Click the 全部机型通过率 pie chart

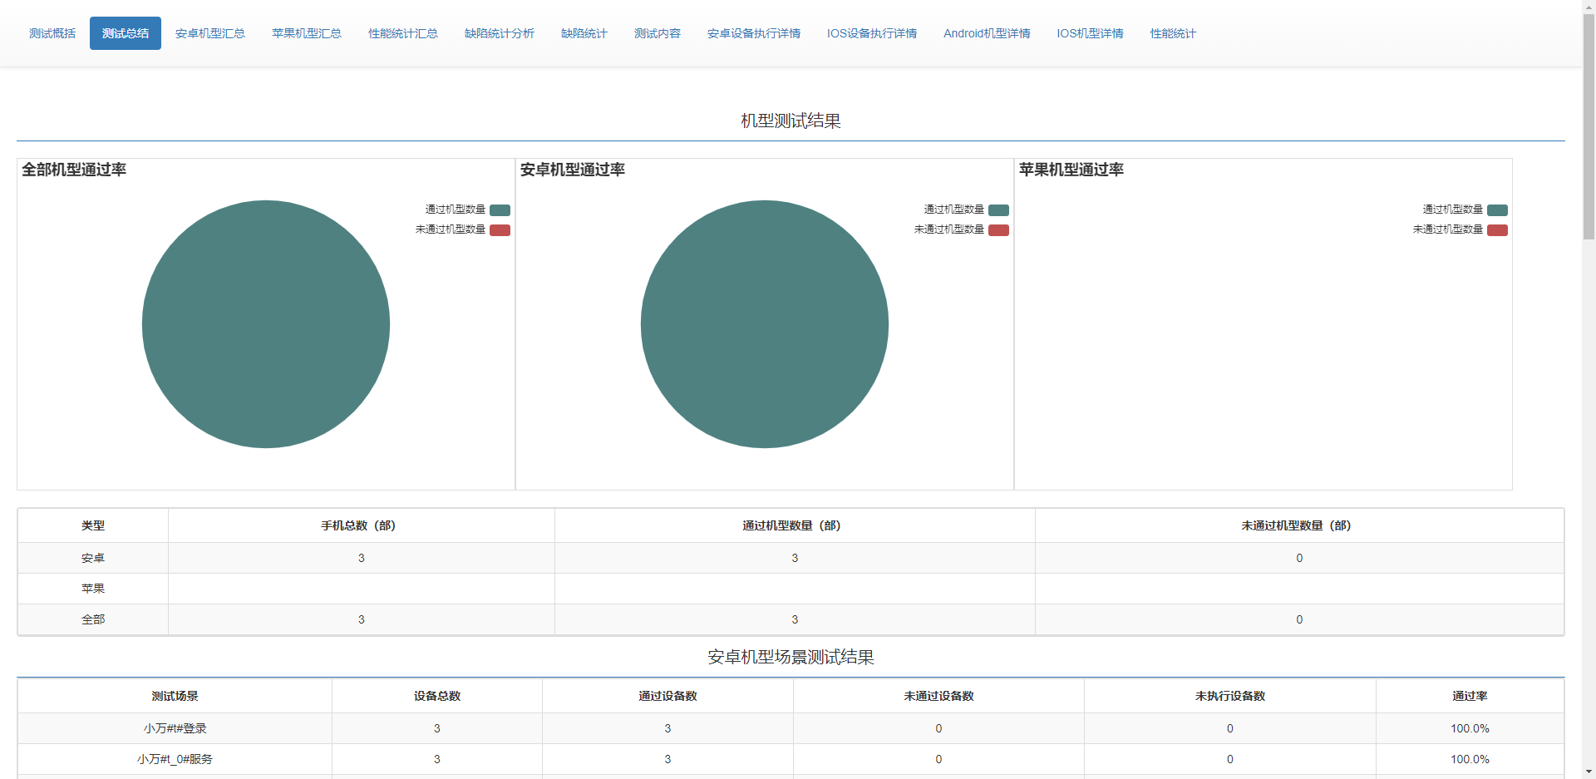[x=266, y=324]
